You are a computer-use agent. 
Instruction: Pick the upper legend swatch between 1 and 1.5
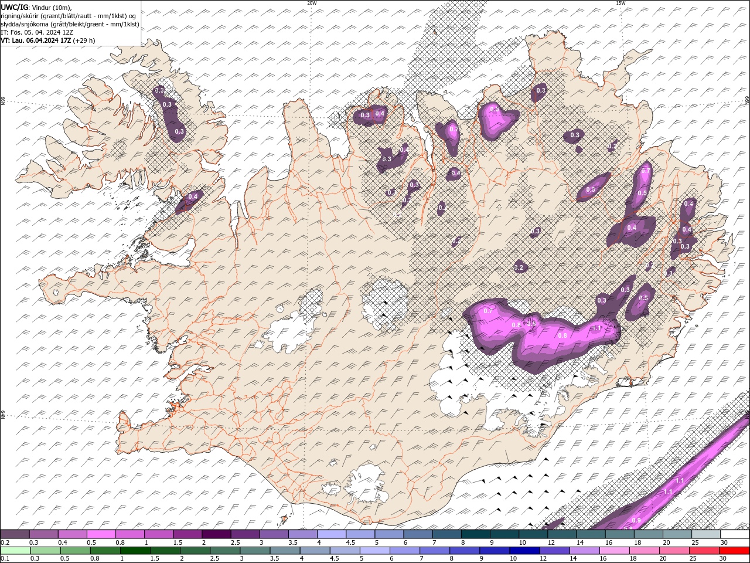tap(158, 534)
